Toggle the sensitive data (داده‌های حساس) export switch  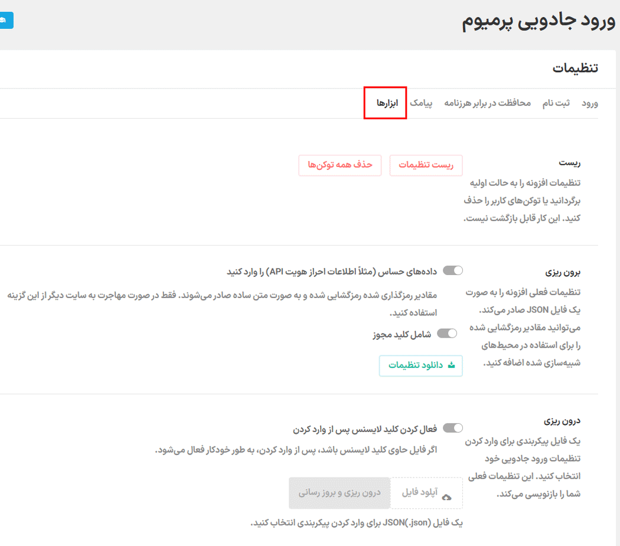[453, 270]
